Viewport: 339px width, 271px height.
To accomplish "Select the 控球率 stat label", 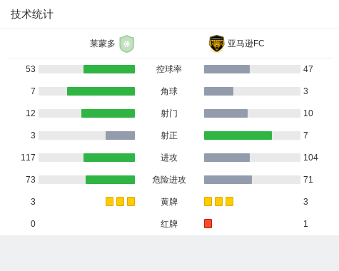I will point(169,69).
